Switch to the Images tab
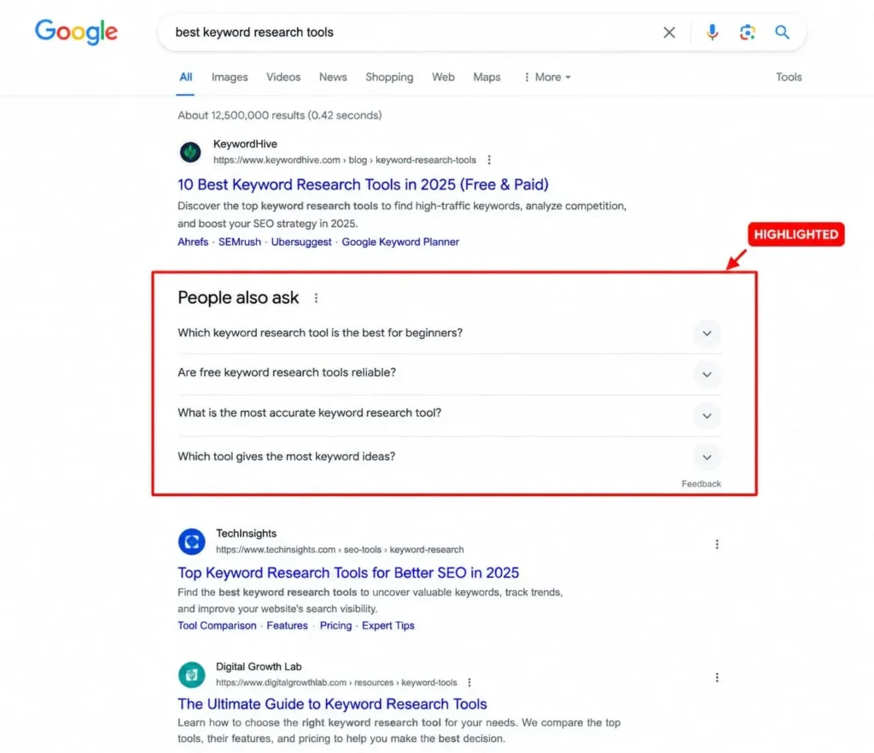Viewport: 874px width, 753px height. click(x=229, y=77)
